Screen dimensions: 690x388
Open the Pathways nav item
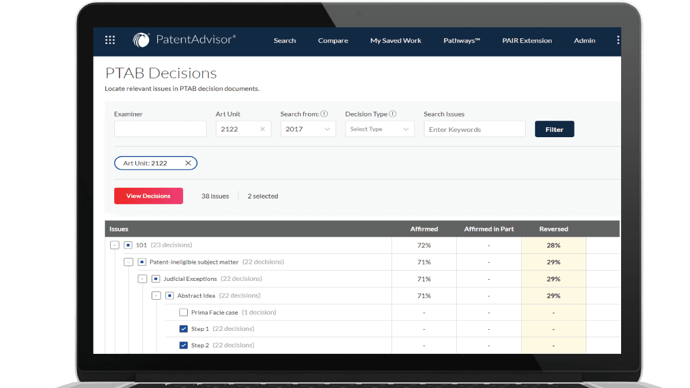point(462,41)
